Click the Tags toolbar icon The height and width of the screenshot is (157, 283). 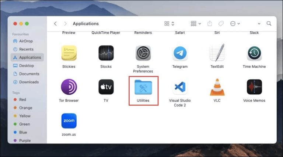pyautogui.click(x=221, y=24)
